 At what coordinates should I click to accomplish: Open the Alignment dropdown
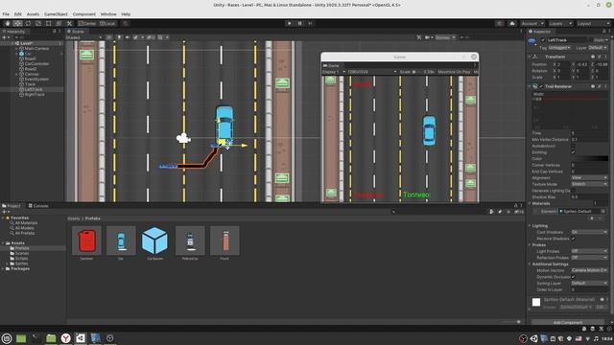click(x=589, y=178)
